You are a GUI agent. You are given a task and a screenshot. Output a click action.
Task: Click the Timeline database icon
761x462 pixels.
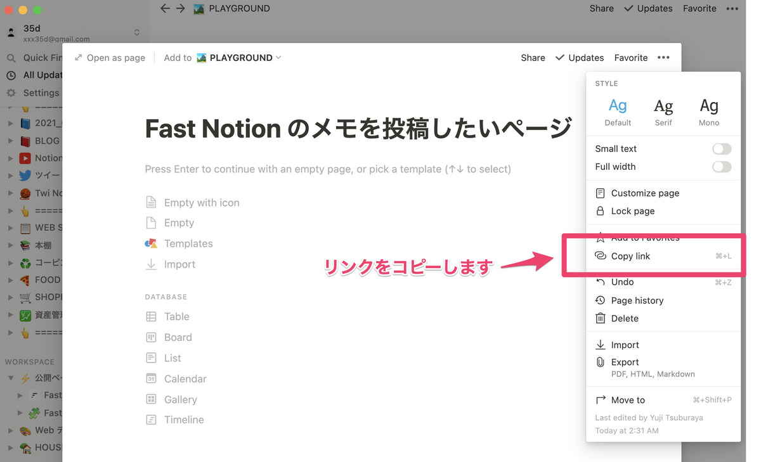click(x=151, y=420)
